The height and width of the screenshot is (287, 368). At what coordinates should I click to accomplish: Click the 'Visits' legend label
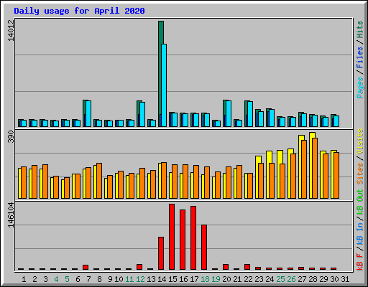click(x=360, y=141)
